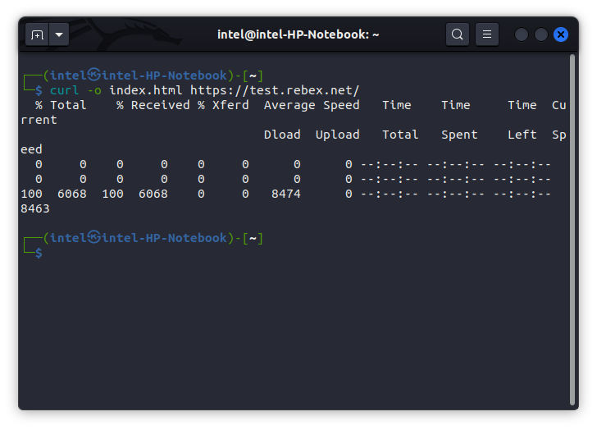Open a new terminal tab
Image resolution: width=597 pixels, height=430 pixels.
point(37,34)
